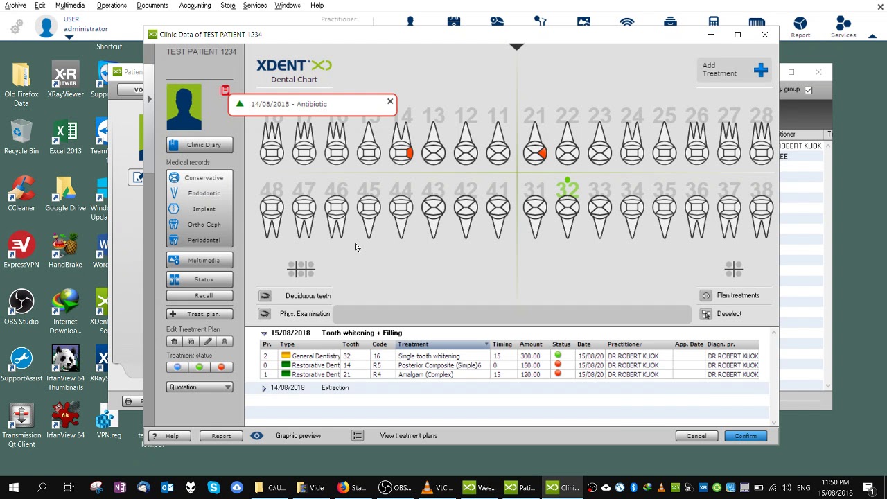Image resolution: width=887 pixels, height=499 pixels.
Task: Click the Deselect icon
Action: [x=706, y=314]
